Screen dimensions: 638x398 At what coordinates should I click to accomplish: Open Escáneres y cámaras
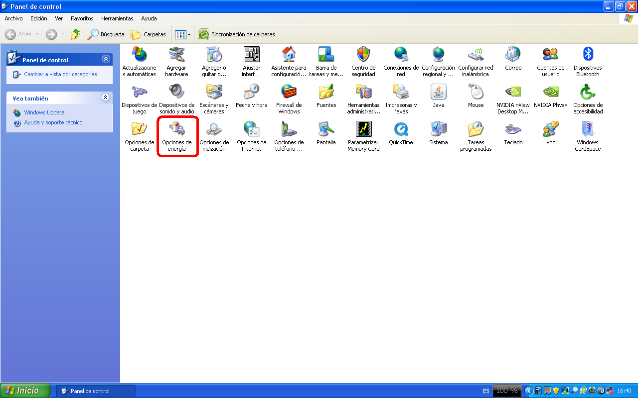214,99
